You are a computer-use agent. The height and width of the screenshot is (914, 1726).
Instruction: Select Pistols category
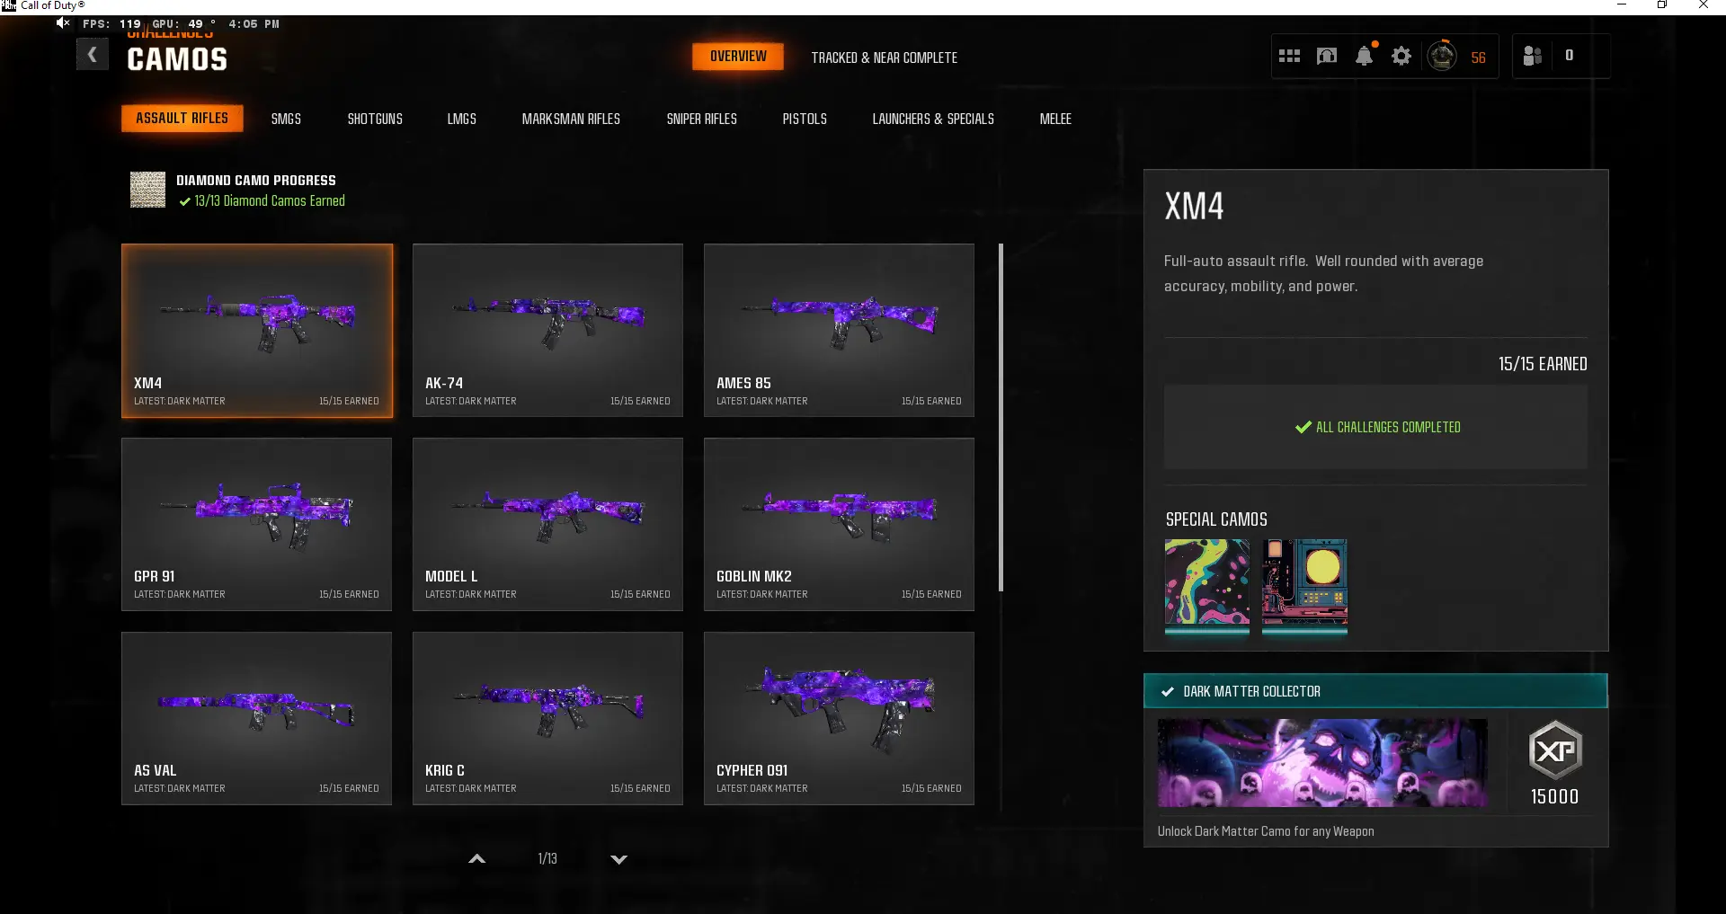coord(805,119)
